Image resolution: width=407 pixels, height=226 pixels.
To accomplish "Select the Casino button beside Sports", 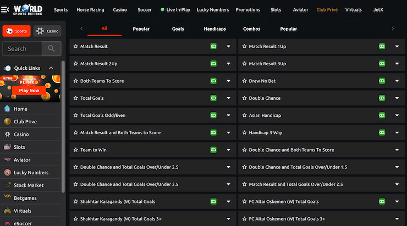I will (47, 31).
